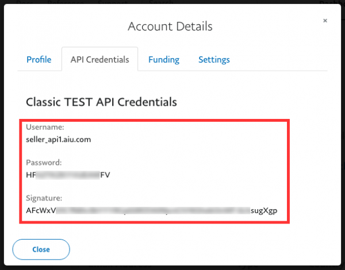Click the blurred middle of the password

pos(68,175)
